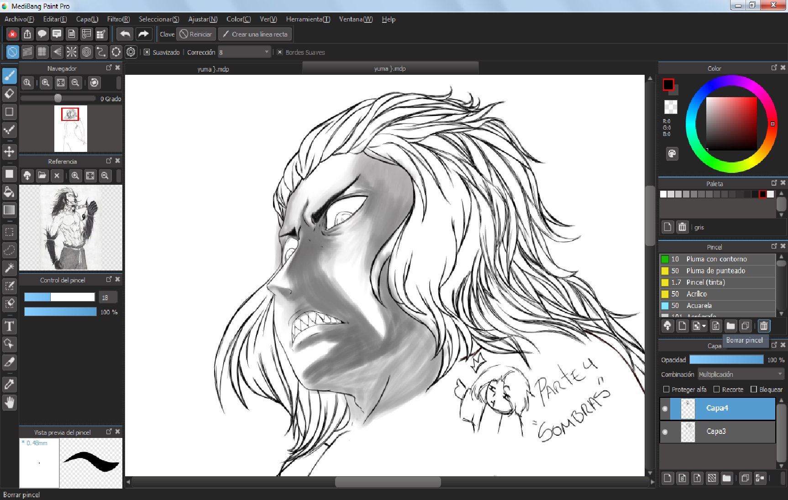The height and width of the screenshot is (500, 788).
Task: Select the Hand pan tool
Action: 9,403
